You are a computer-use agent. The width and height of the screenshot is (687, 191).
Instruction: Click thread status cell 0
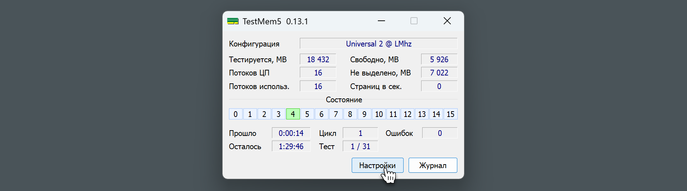[x=235, y=114]
